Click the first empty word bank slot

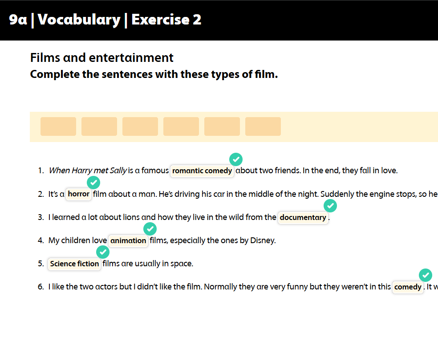tap(58, 126)
